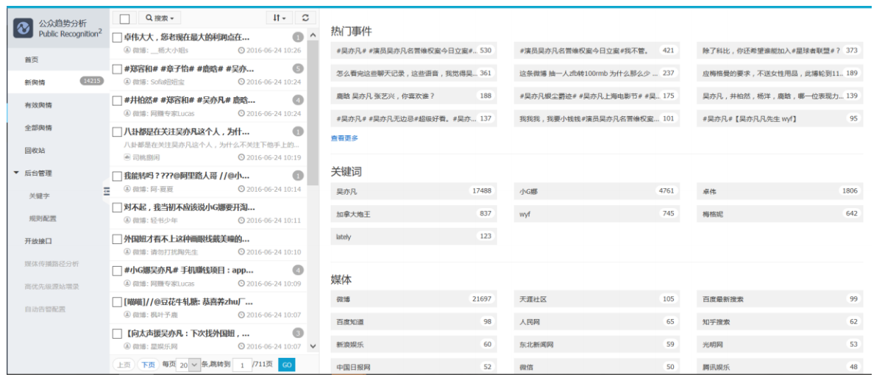
Task: Click the 查看更多 link under 热门事件
Action: point(344,137)
